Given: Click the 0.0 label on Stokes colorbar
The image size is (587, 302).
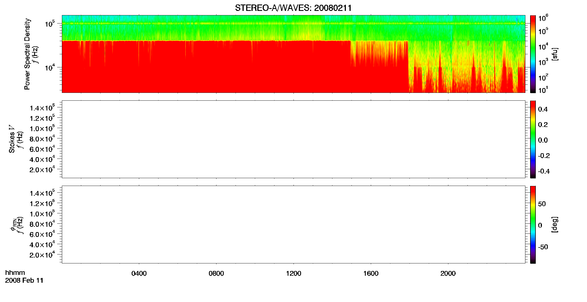Looking at the screenshot, I should (x=543, y=140).
